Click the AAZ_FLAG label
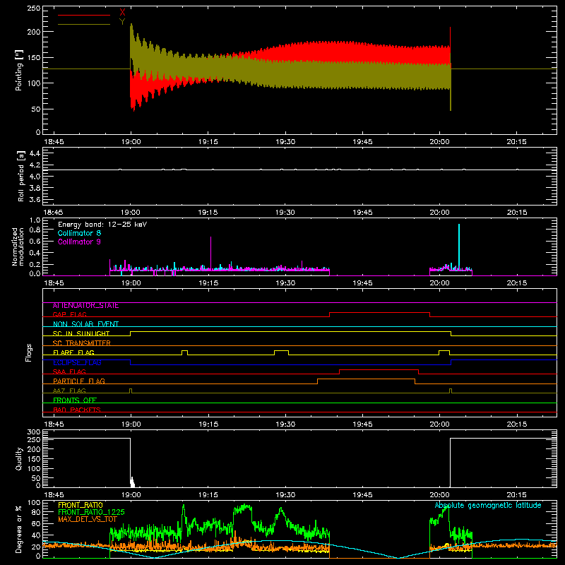The height and width of the screenshot is (565, 565). 69,391
